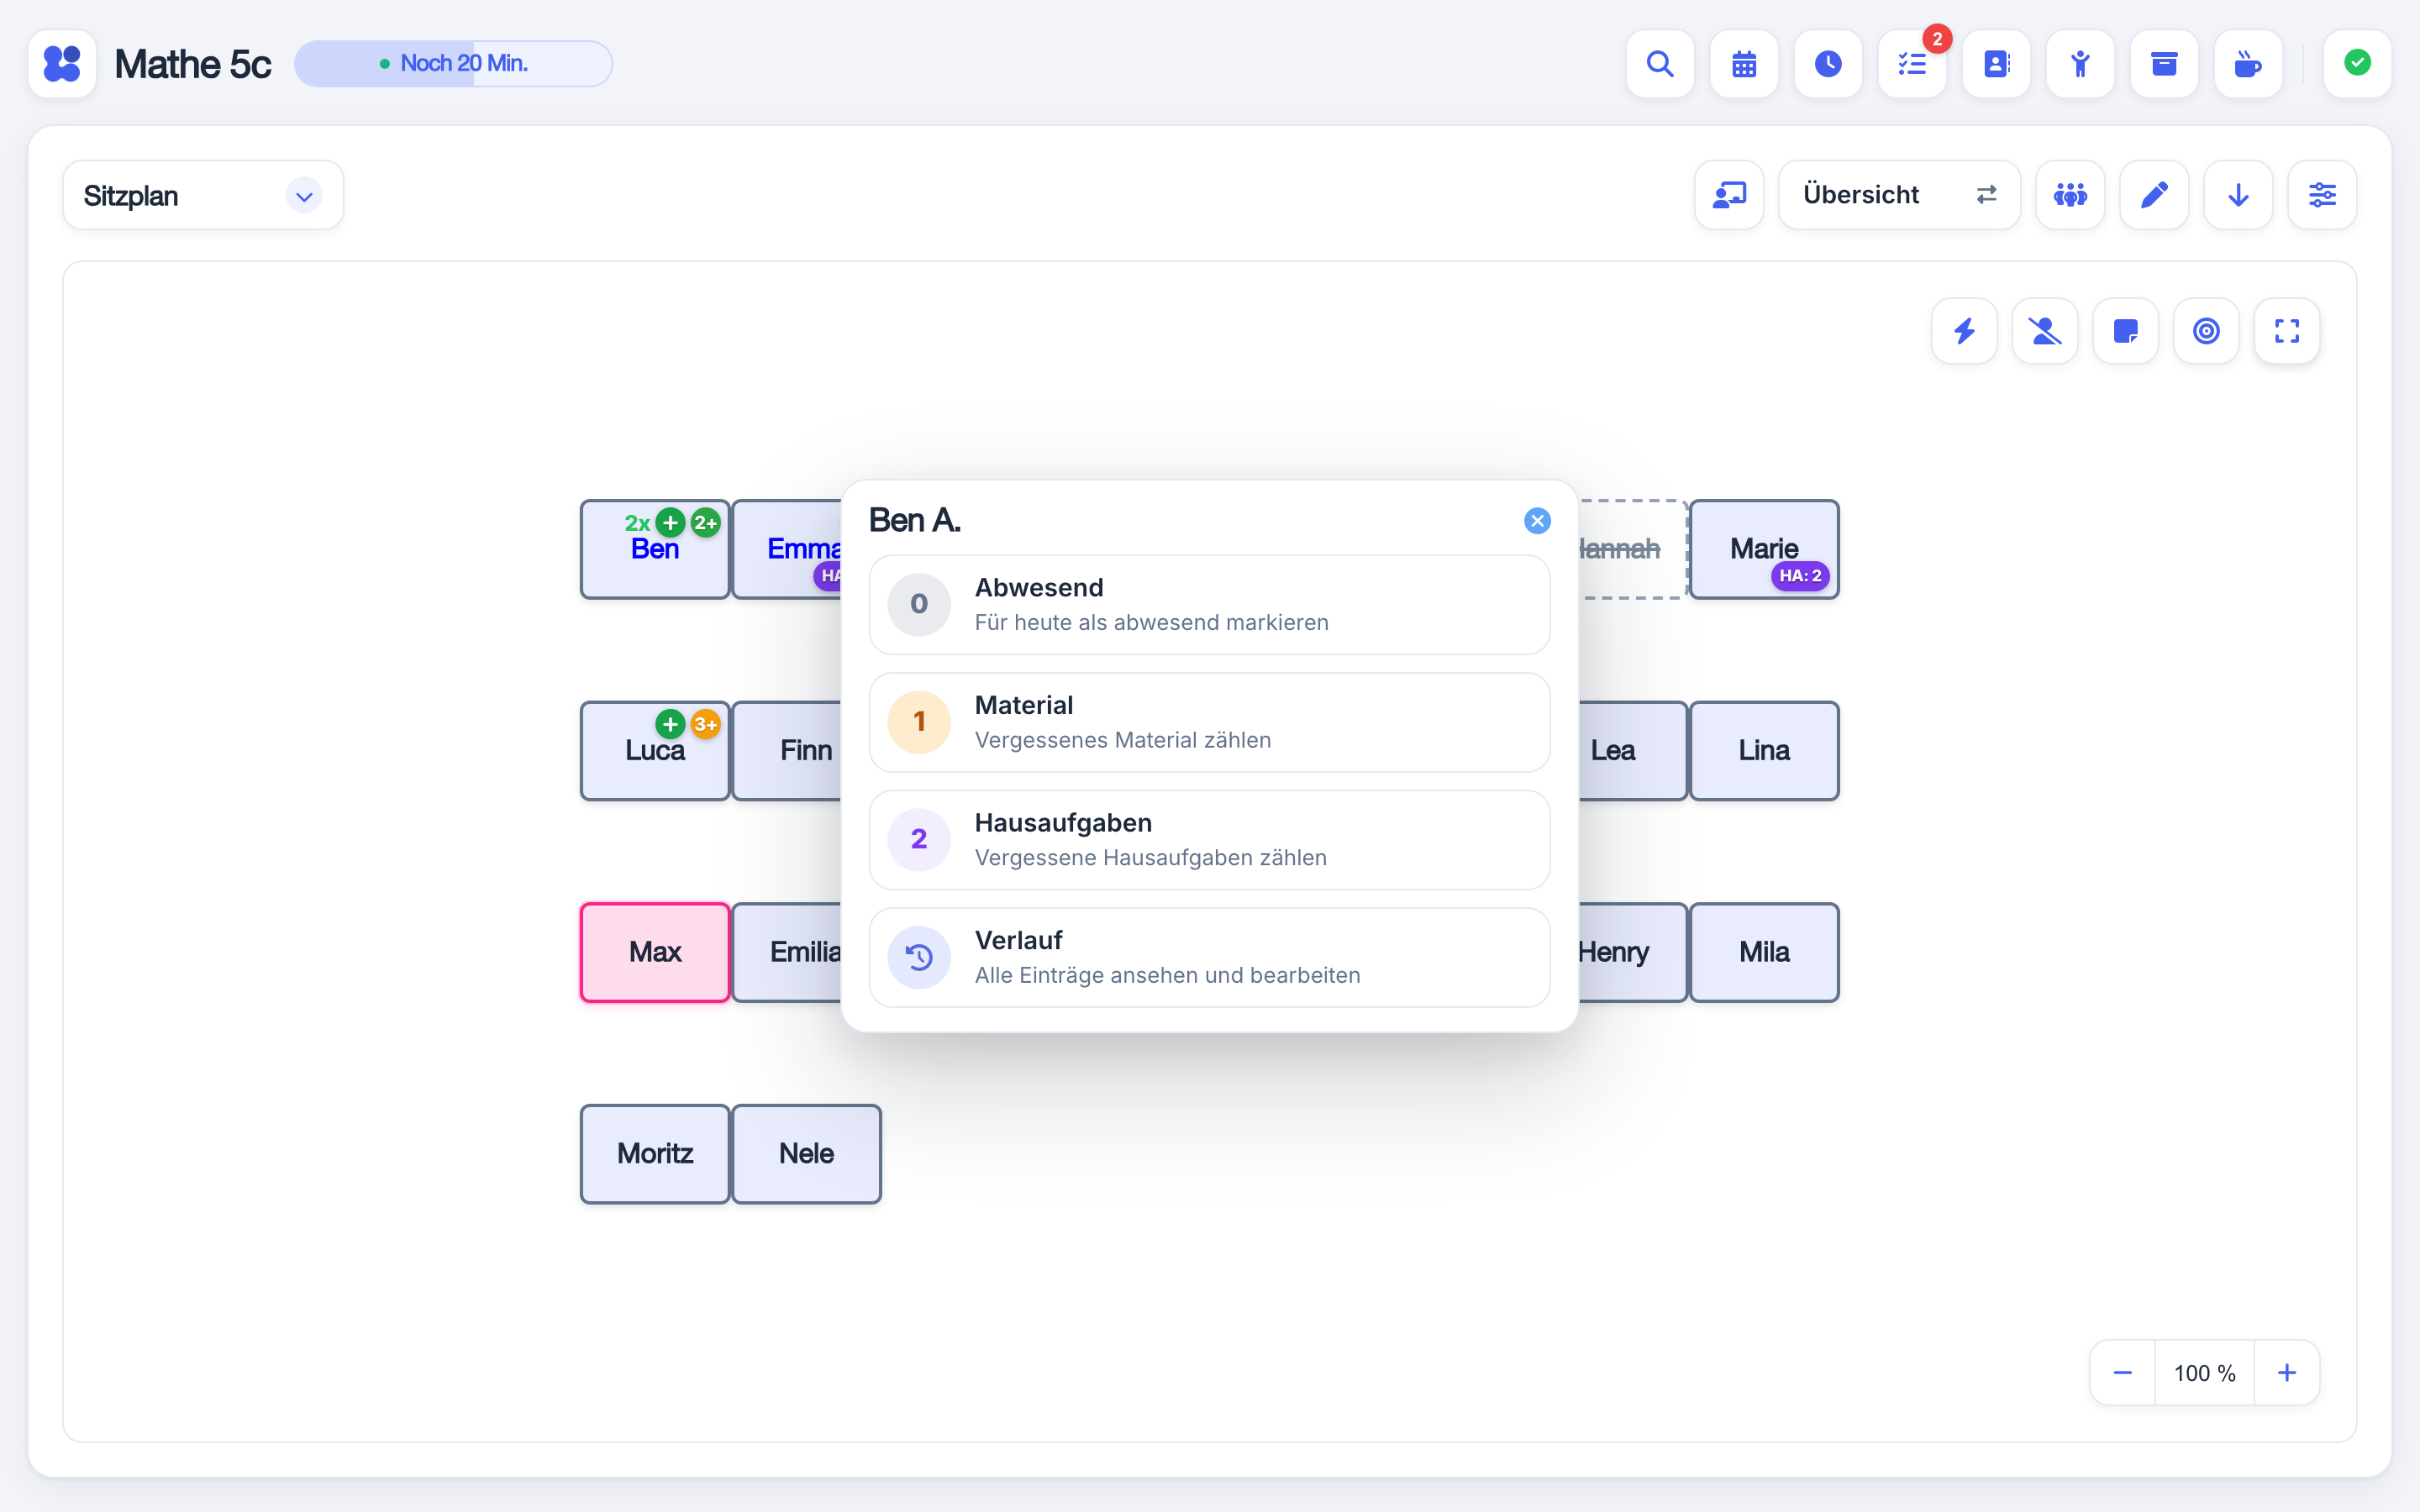
Task: Click the coffee mug break icon
Action: [2248, 64]
